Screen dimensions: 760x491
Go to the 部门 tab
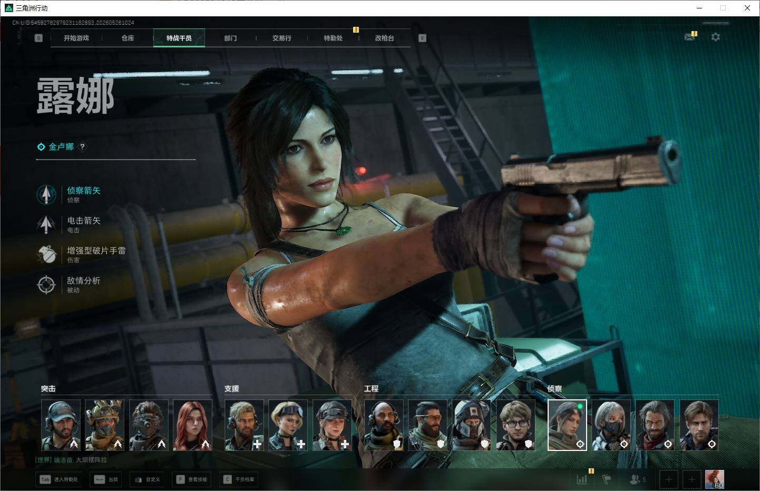[x=230, y=38]
